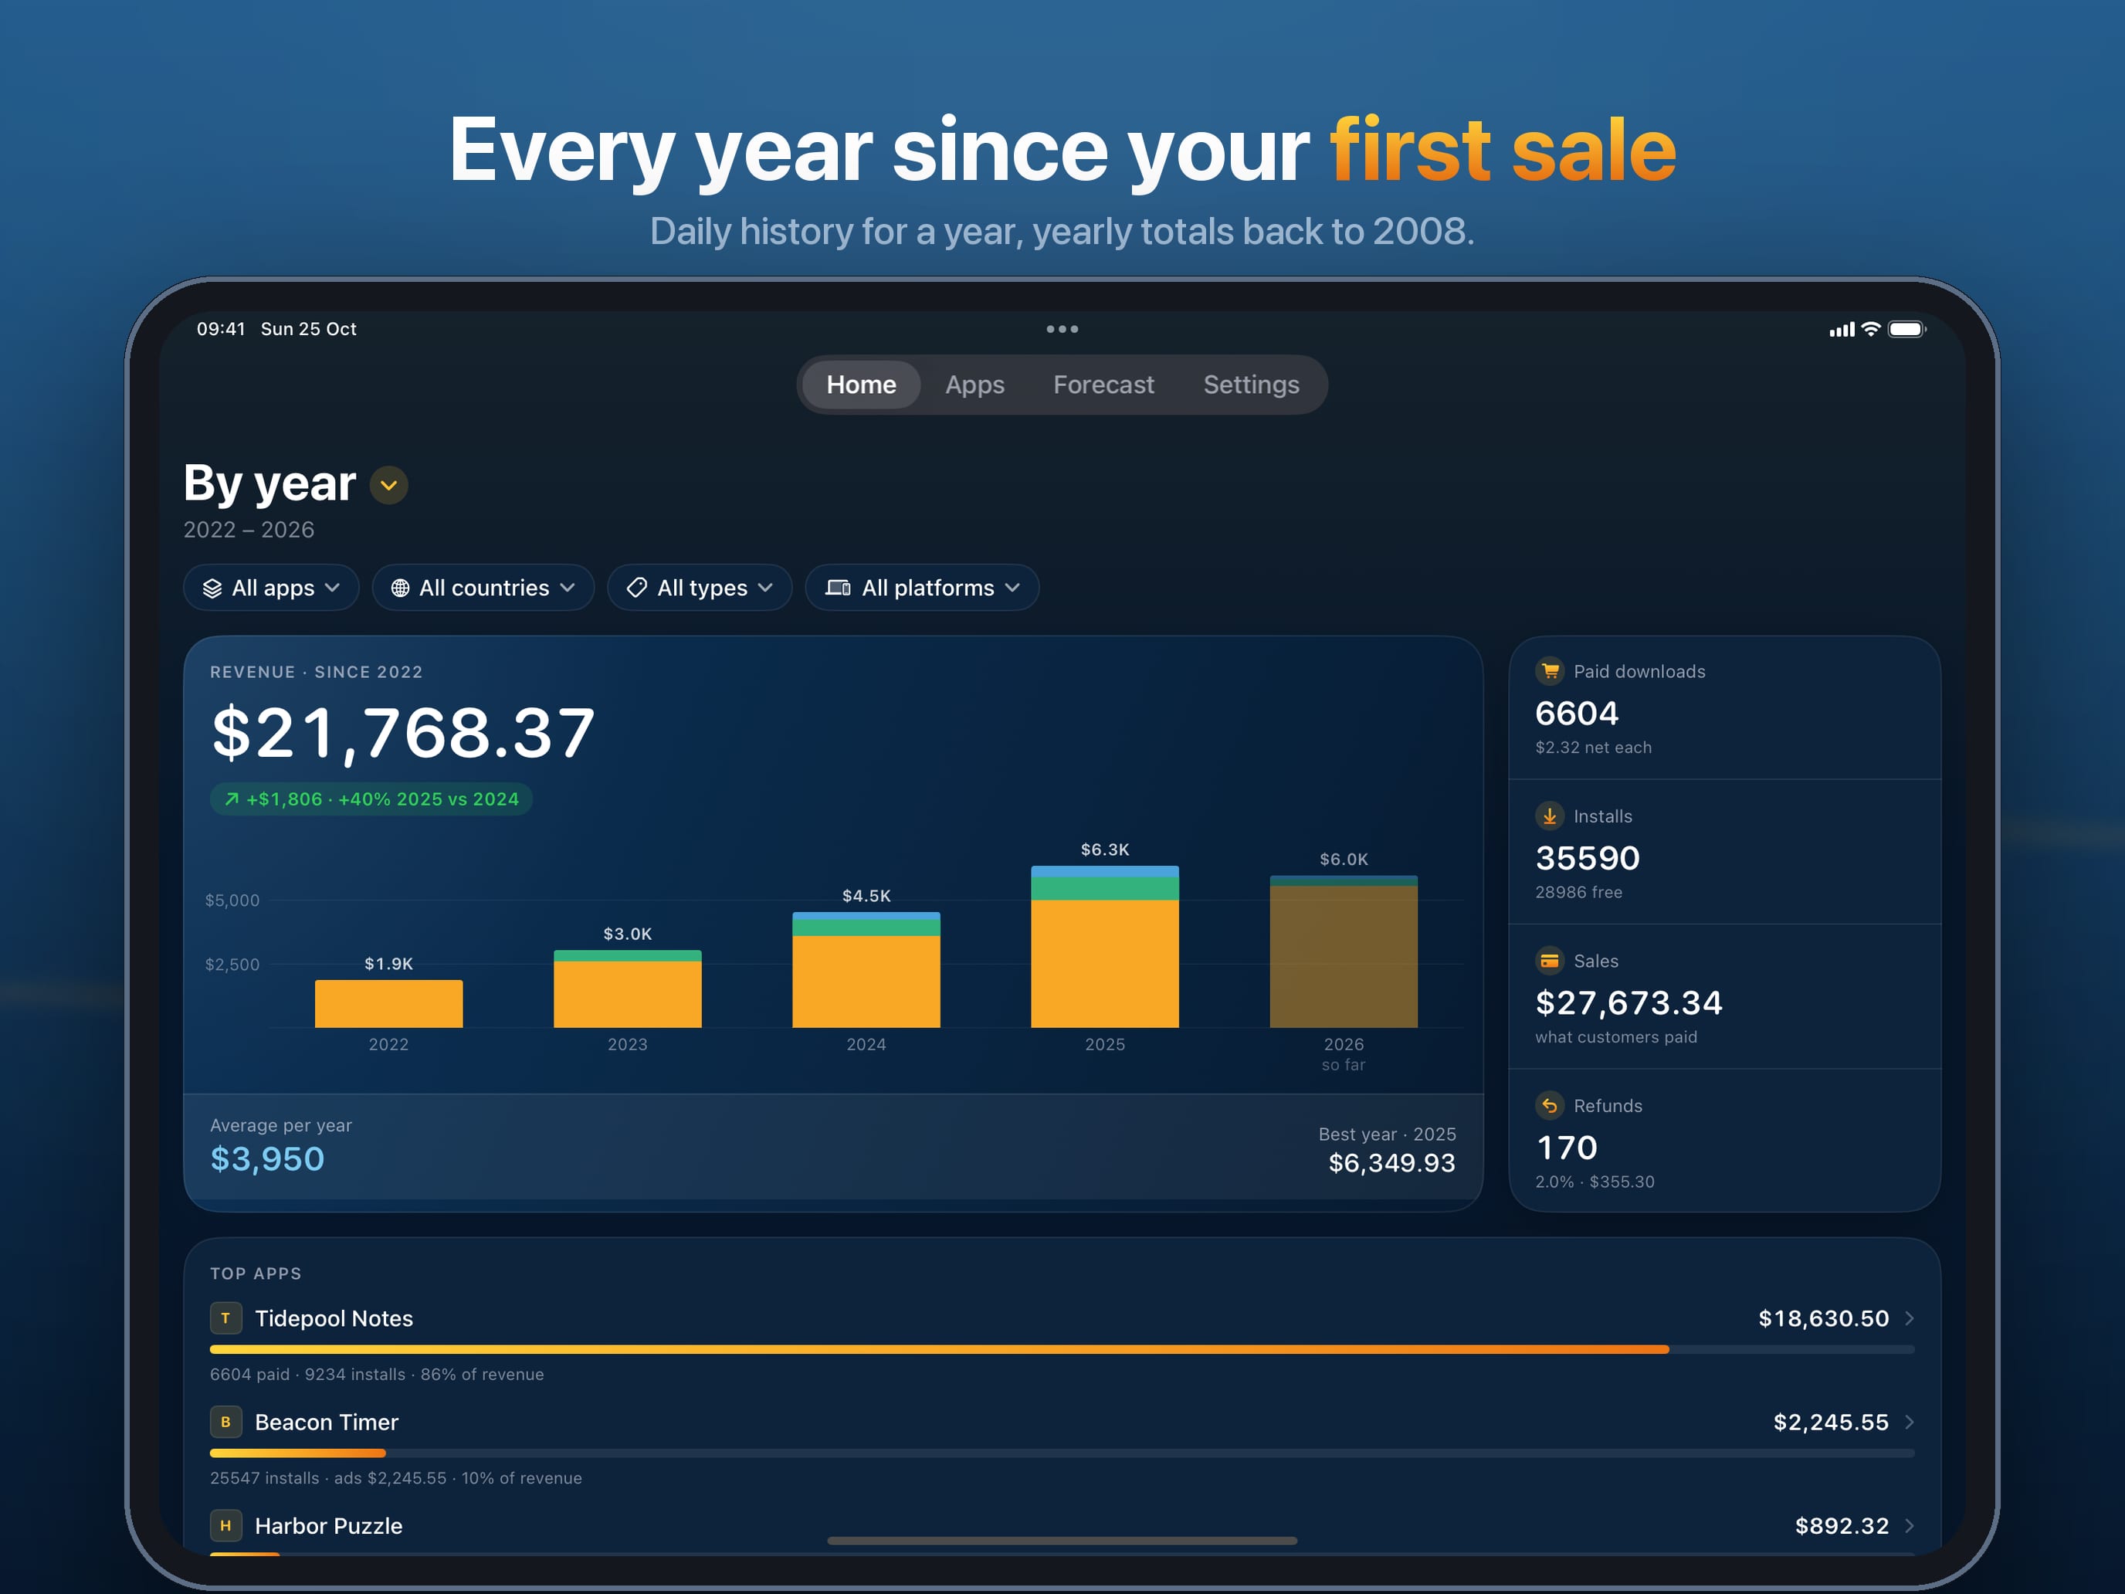Tap the Tidepool Notes revenue progress bar

tap(1062, 1349)
